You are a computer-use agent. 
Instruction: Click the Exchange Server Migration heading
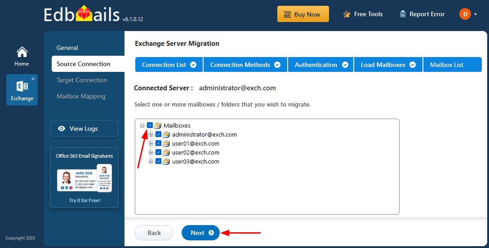point(177,44)
